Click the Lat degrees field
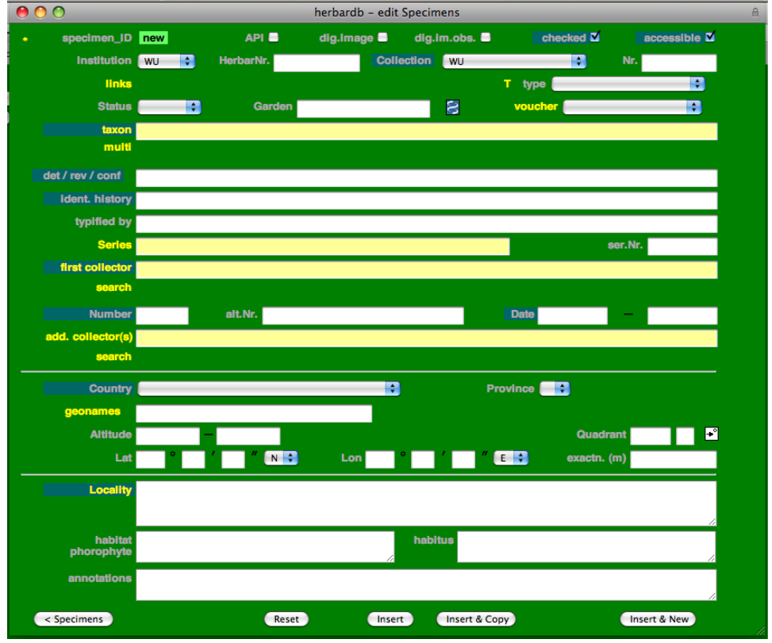Viewport: 772px width, 643px height. (151, 460)
